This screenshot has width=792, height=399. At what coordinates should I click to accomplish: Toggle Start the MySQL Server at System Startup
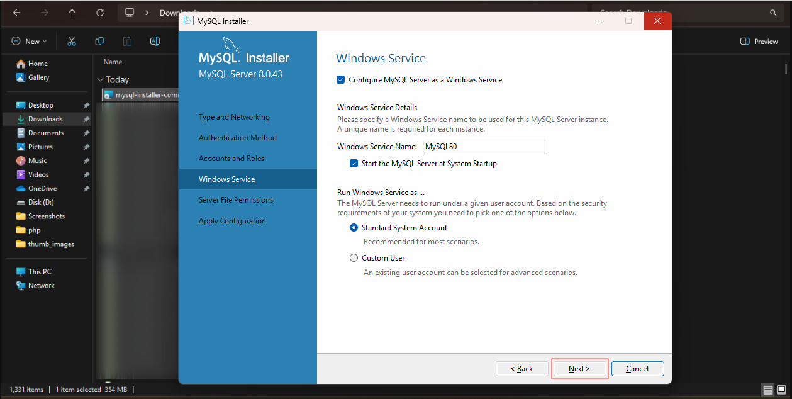[354, 164]
